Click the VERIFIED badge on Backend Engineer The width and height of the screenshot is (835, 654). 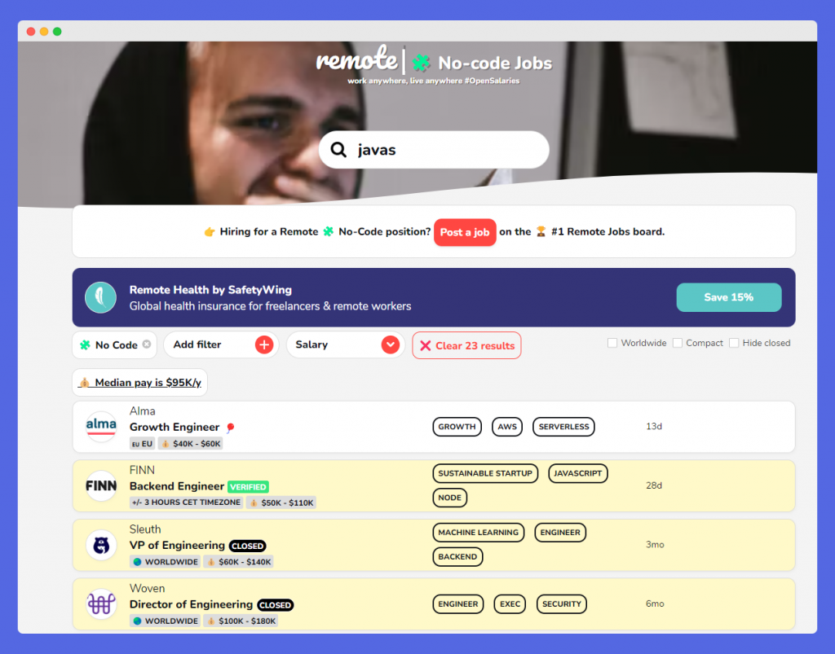[x=248, y=486]
